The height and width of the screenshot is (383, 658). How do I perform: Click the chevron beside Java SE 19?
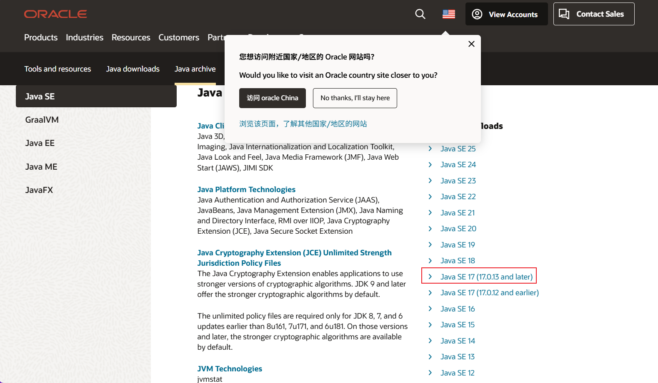tap(430, 245)
